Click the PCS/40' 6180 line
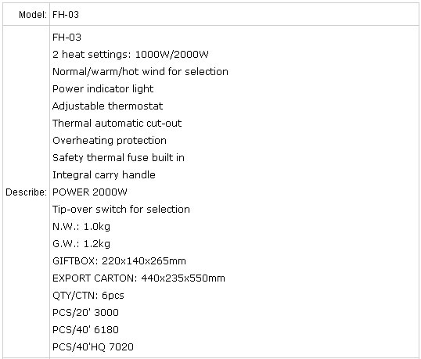This screenshot has height=359, width=421. [85, 330]
